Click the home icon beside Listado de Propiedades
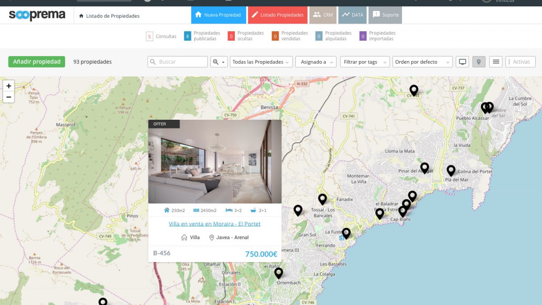 click(x=81, y=16)
